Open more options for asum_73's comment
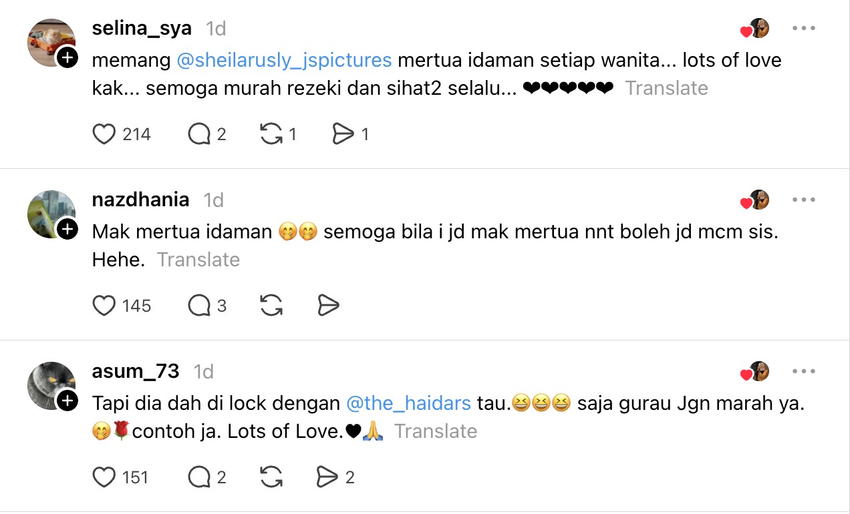The image size is (850, 514). click(x=803, y=371)
